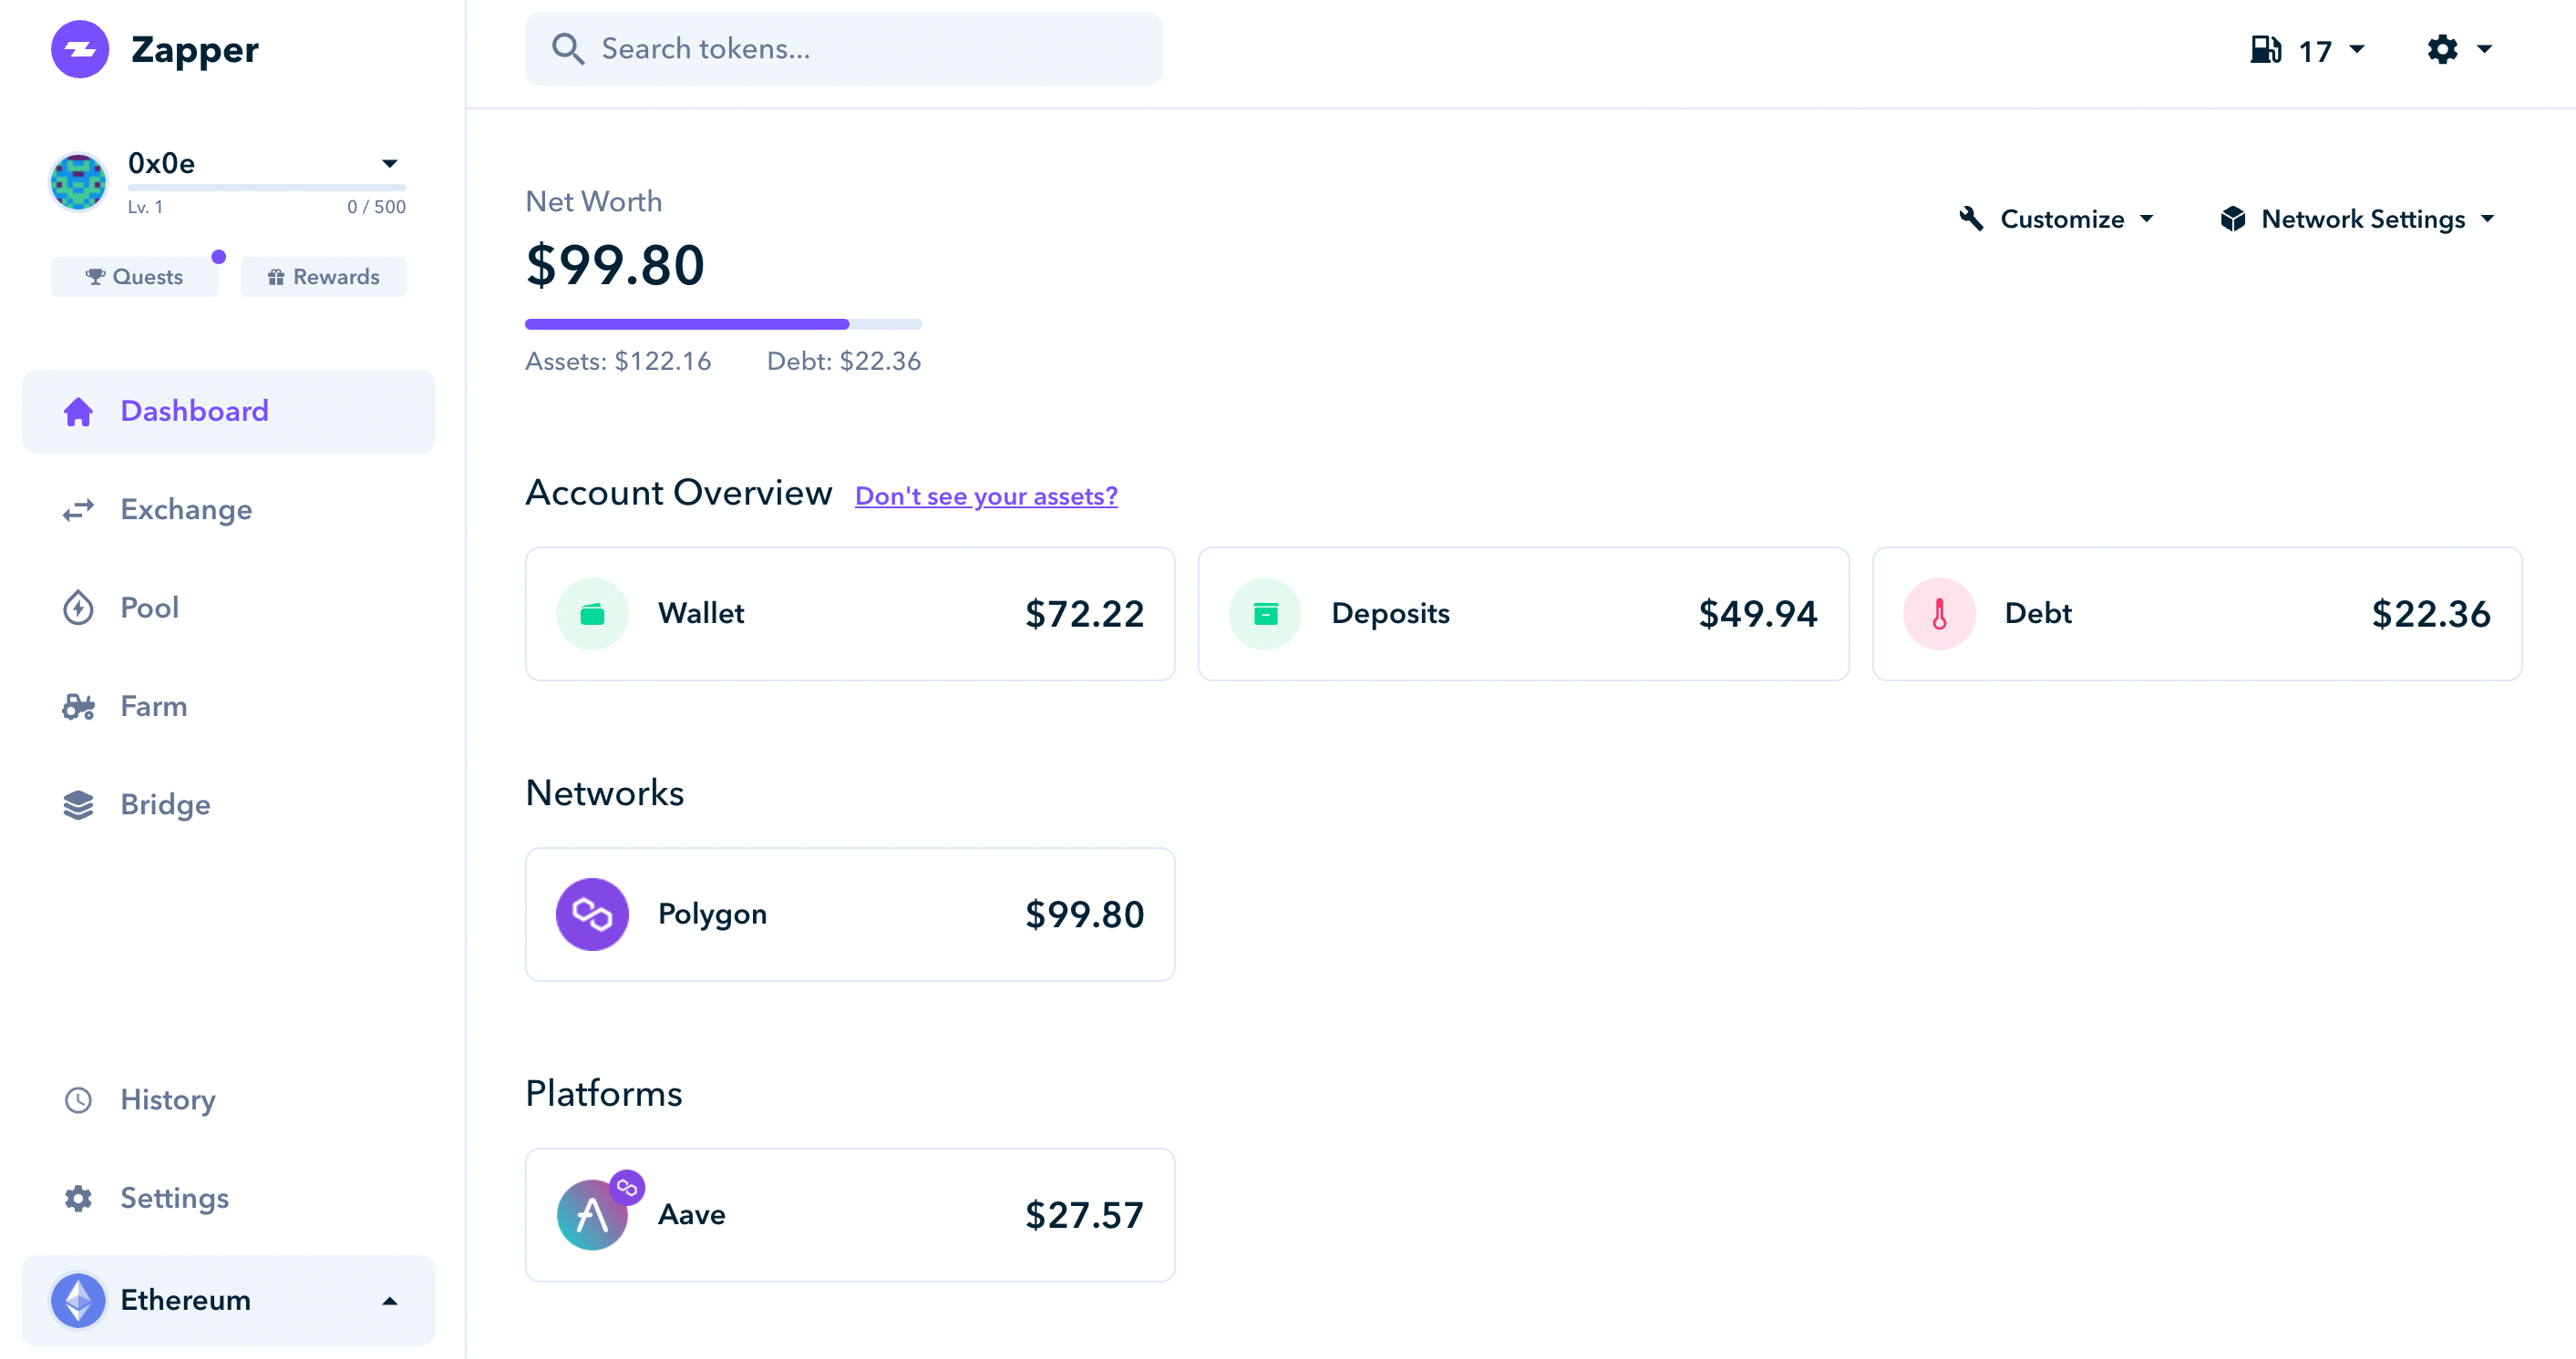
Task: Open the Network Settings dropdown
Action: point(2358,219)
